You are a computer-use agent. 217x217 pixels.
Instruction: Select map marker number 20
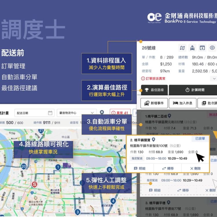(x=24, y=166)
